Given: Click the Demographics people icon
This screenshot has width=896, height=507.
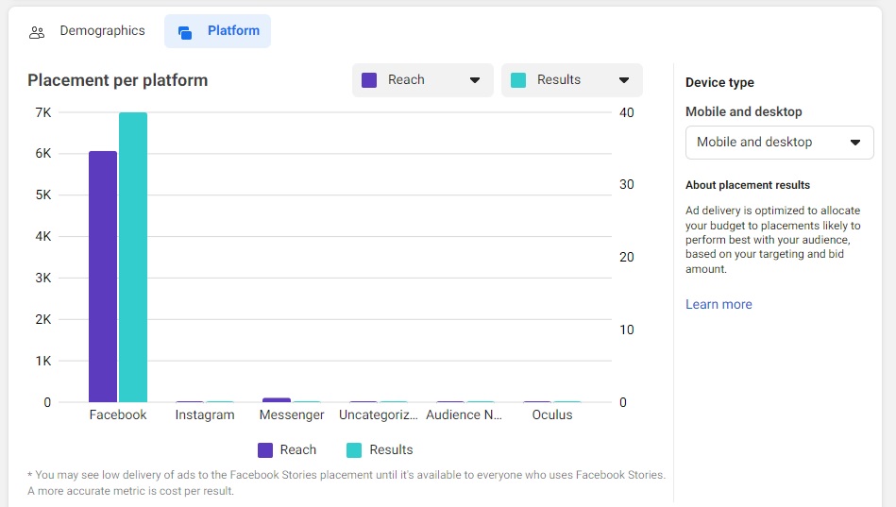Looking at the screenshot, I should coord(37,32).
